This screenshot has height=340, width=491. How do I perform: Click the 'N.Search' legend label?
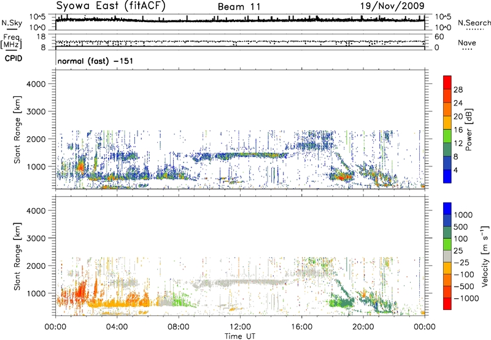pyautogui.click(x=474, y=23)
